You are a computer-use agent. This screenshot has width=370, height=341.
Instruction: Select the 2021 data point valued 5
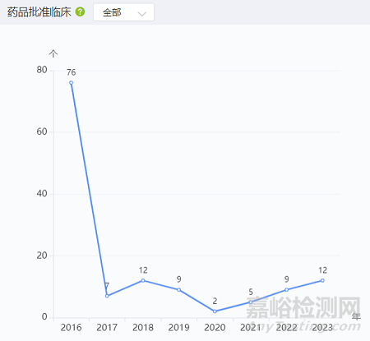coord(251,302)
